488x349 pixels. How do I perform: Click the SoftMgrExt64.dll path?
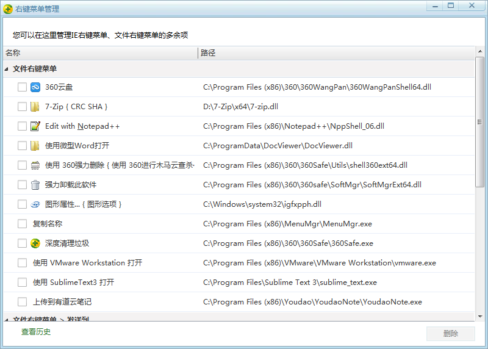pyautogui.click(x=312, y=185)
